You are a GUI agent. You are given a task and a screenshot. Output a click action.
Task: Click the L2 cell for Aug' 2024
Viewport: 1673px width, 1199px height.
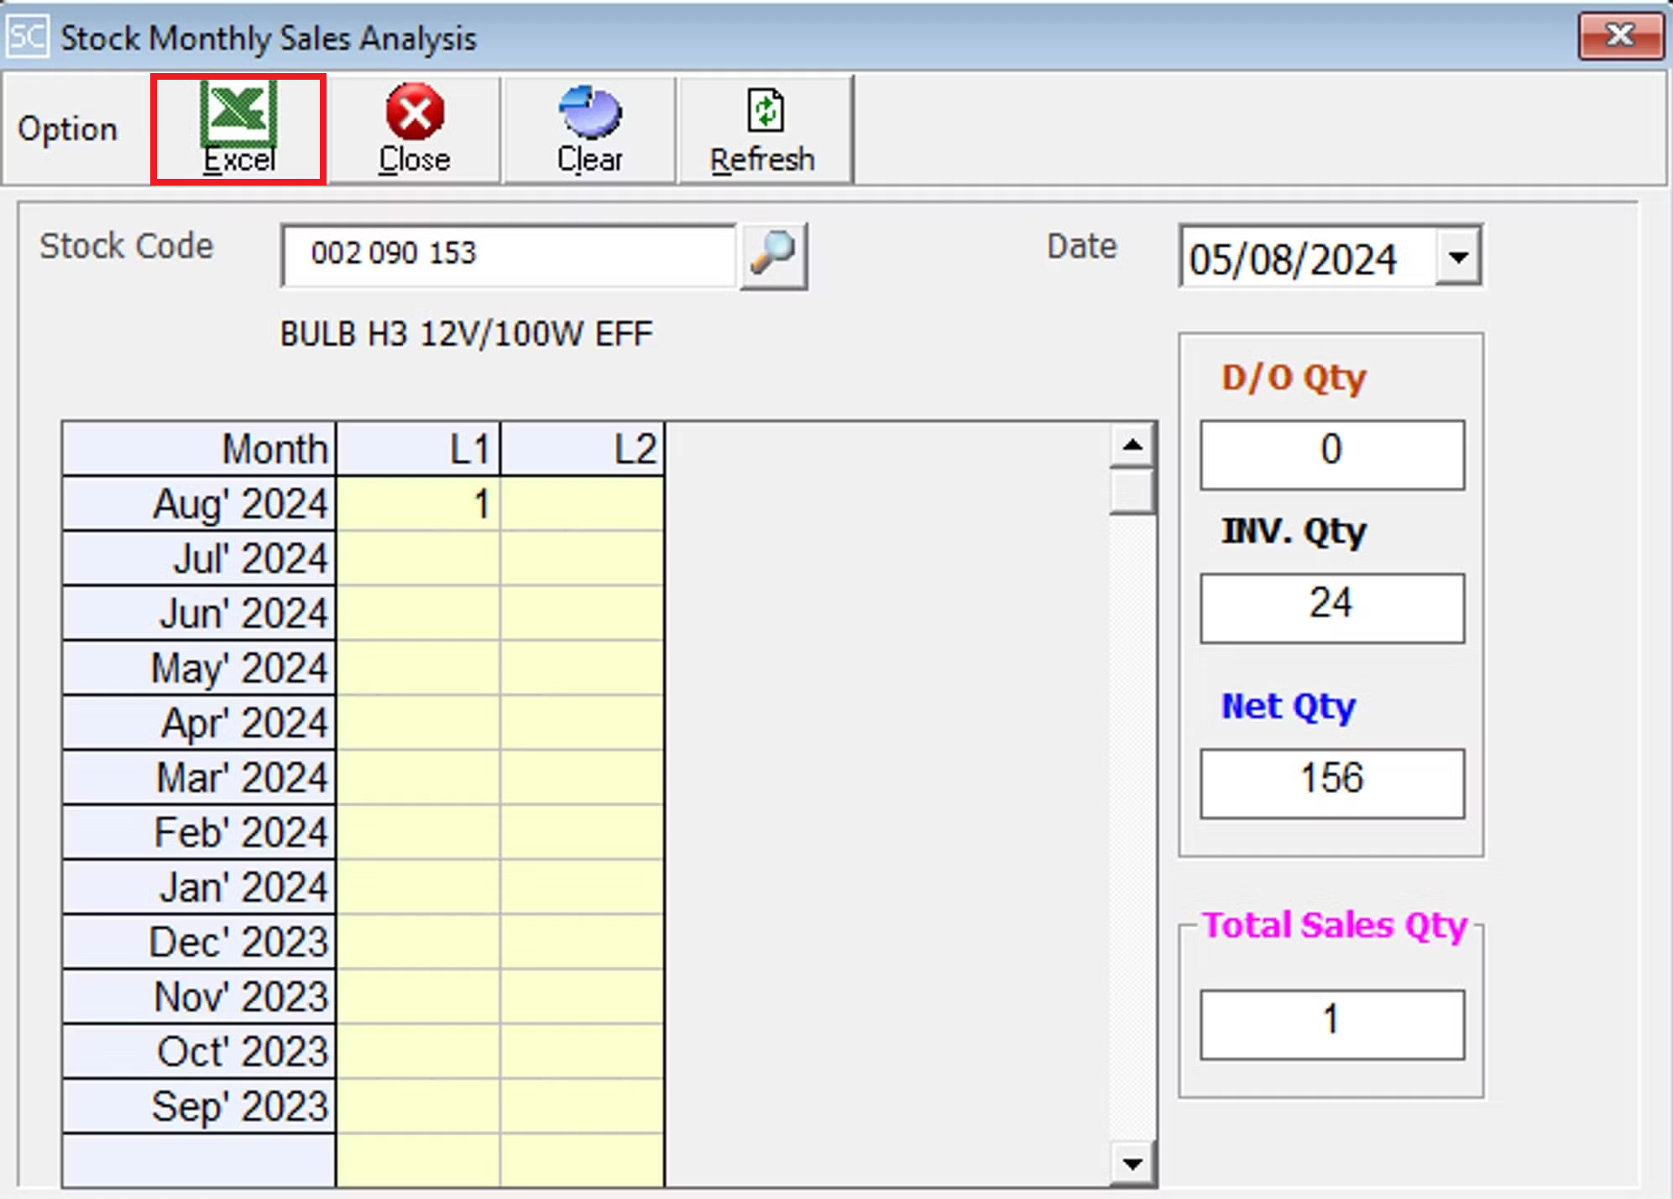[x=583, y=504]
